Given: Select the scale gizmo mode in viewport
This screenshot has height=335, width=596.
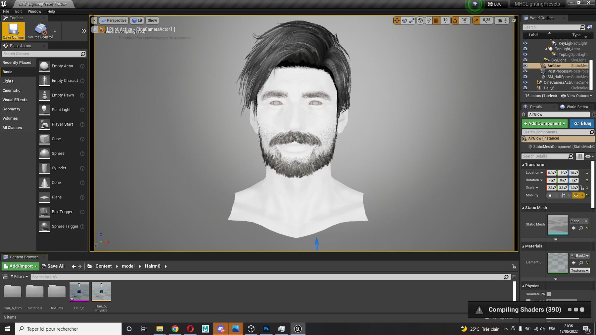Looking at the screenshot, I should tap(412, 21).
